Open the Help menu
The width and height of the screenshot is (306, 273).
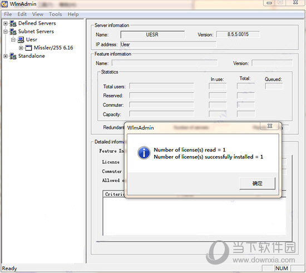click(x=73, y=14)
